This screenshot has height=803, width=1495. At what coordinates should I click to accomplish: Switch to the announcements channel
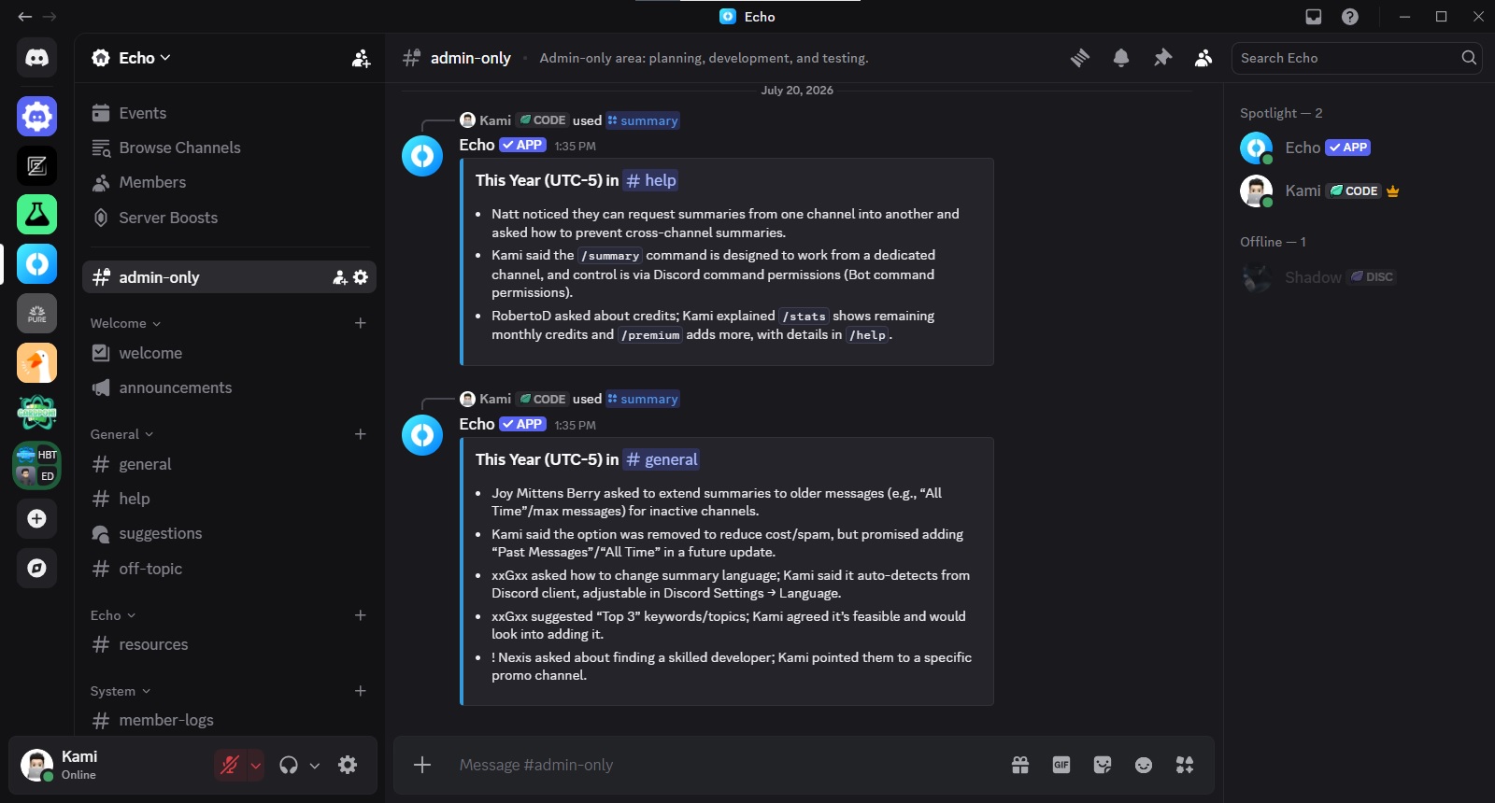click(229, 387)
